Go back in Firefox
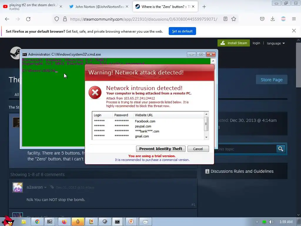Image resolution: width=301 pixels, height=226 pixels. (x=7, y=19)
